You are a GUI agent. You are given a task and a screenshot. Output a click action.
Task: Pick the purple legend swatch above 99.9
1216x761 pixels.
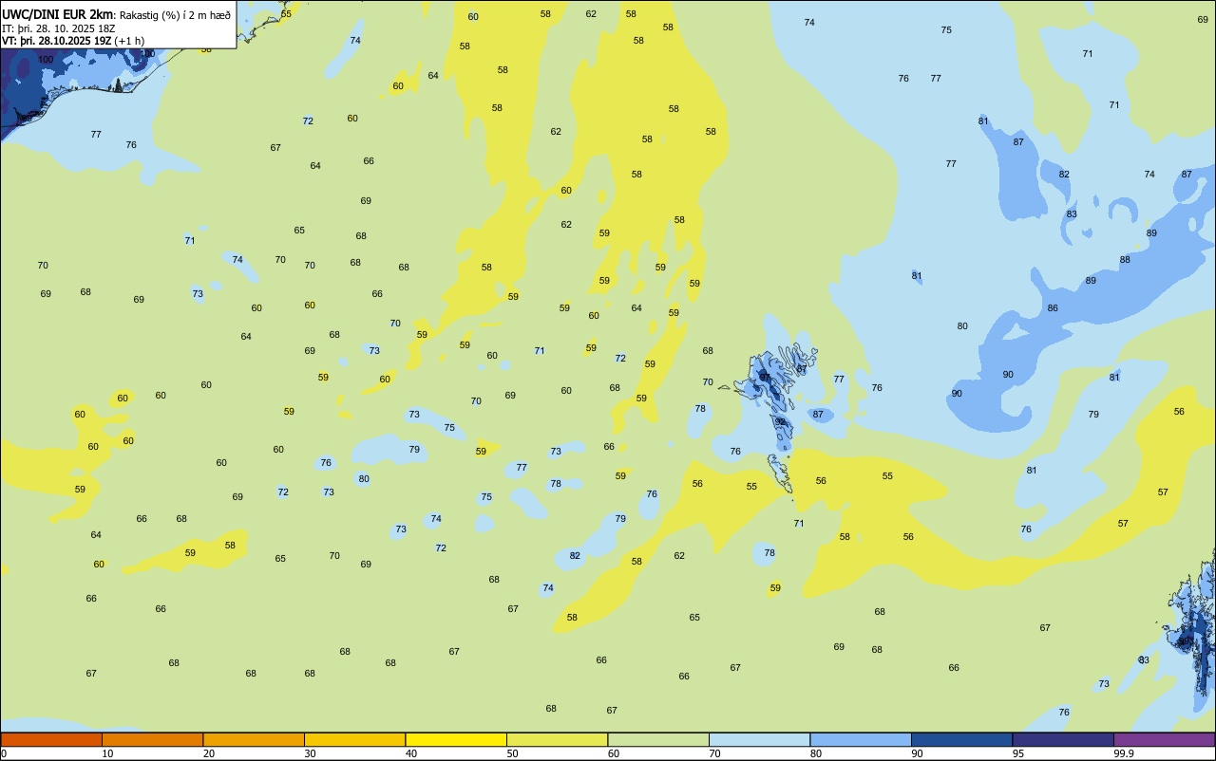(1164, 739)
